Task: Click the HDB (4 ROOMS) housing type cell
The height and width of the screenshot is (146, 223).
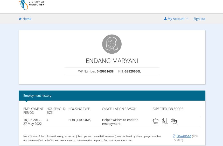Action: (x=80, y=120)
